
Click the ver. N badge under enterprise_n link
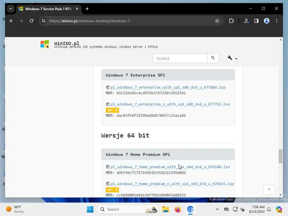tap(112, 110)
